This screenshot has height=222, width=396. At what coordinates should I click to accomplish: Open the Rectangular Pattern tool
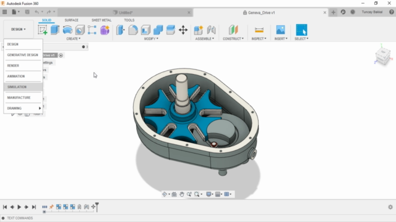coord(92,30)
